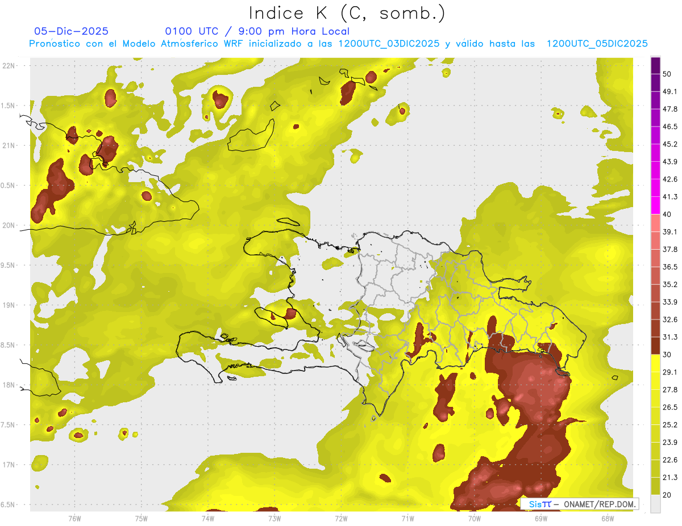Select the forecast date "05-Dic-2025"
Screen dimensions: 682x526
click(72, 31)
